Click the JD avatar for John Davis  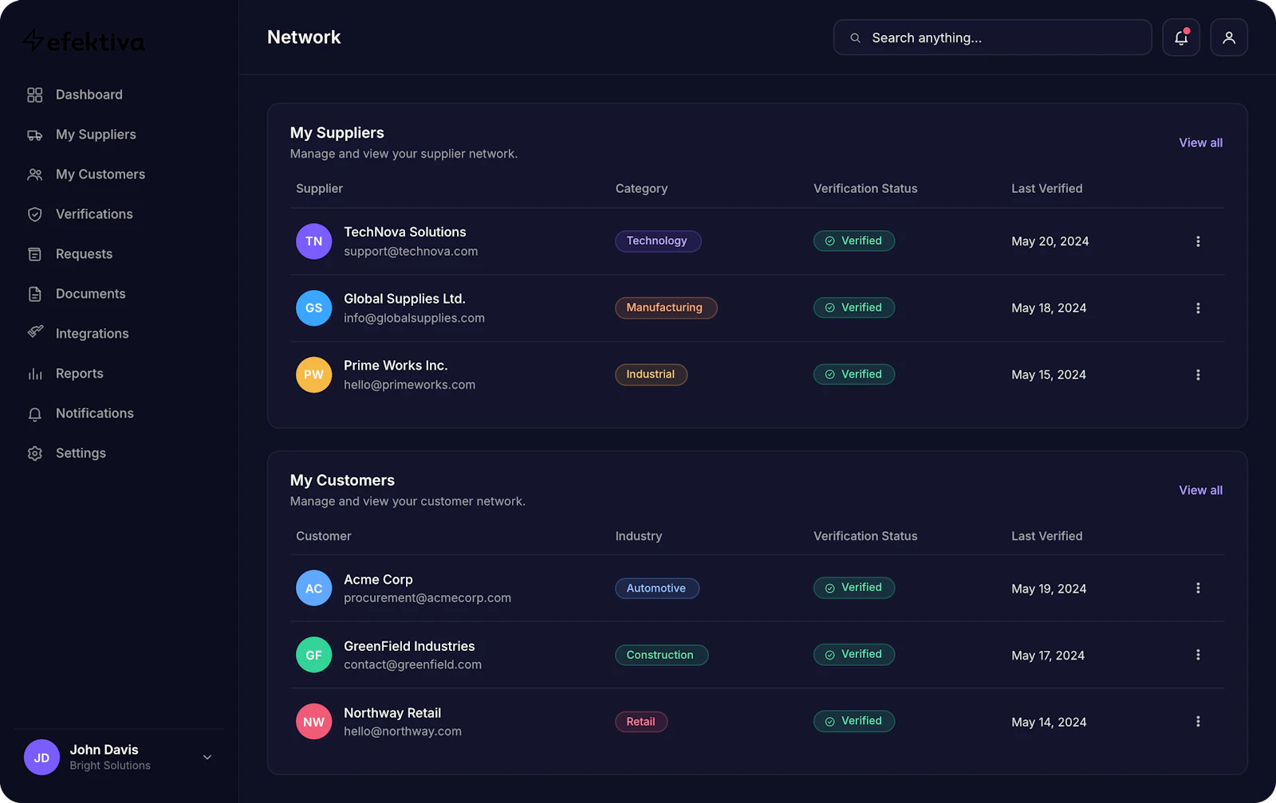[x=41, y=758]
